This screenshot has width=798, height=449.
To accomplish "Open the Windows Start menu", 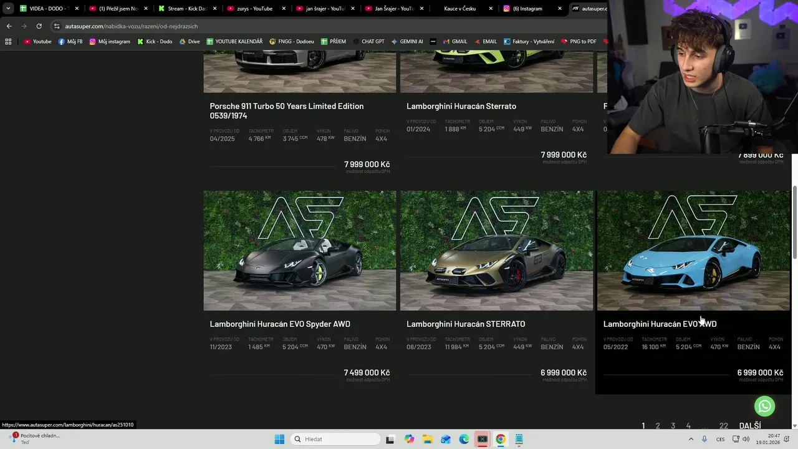I will [x=279, y=439].
